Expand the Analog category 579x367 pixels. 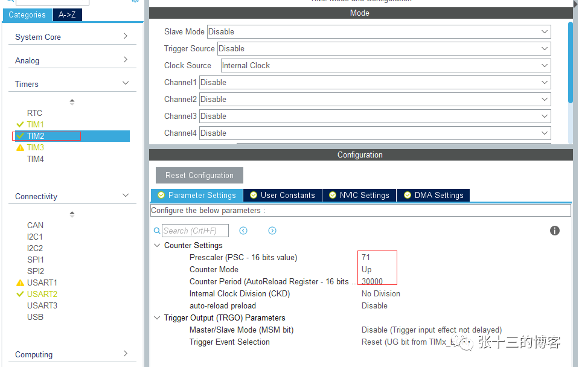pos(125,59)
